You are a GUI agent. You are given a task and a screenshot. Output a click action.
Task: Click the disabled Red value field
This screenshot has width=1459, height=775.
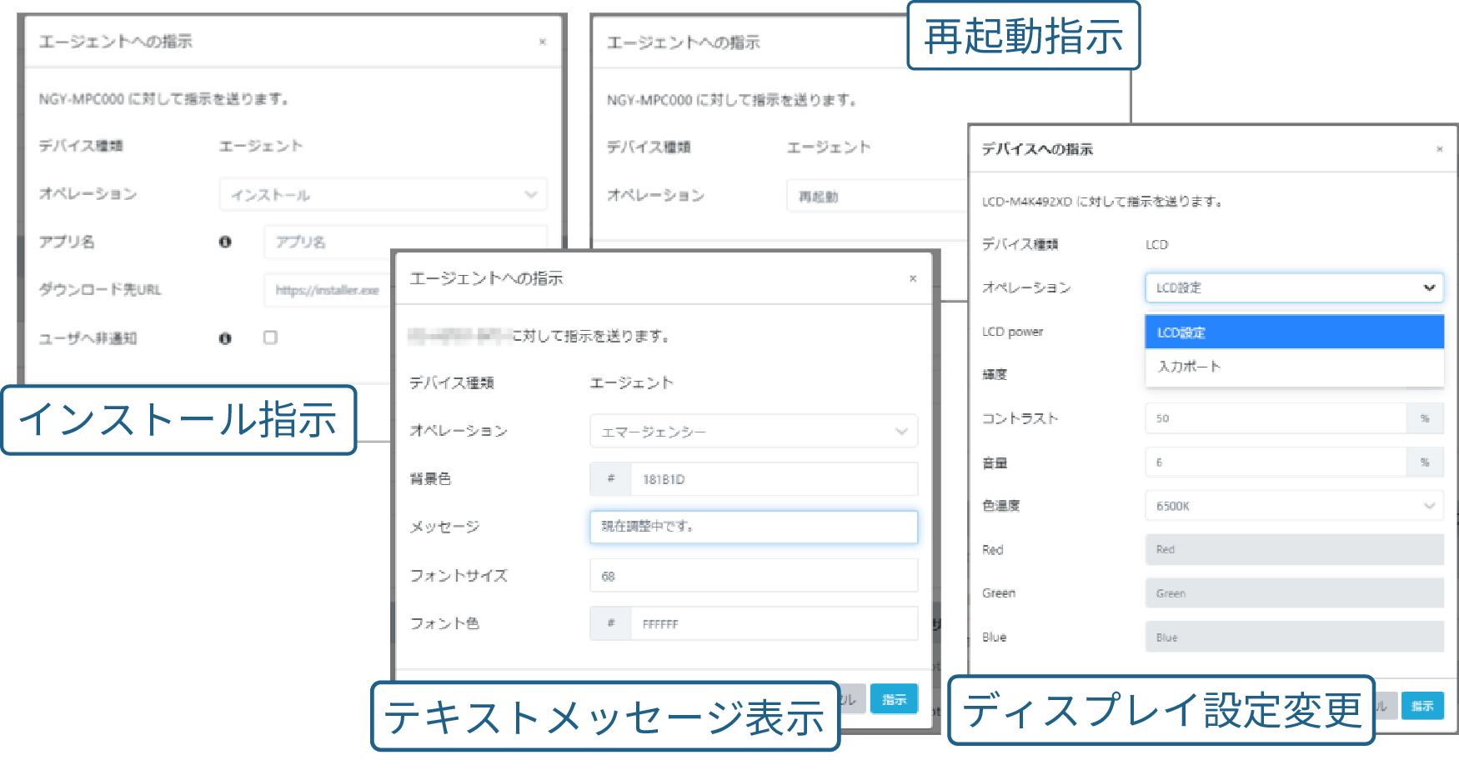(x=1294, y=549)
